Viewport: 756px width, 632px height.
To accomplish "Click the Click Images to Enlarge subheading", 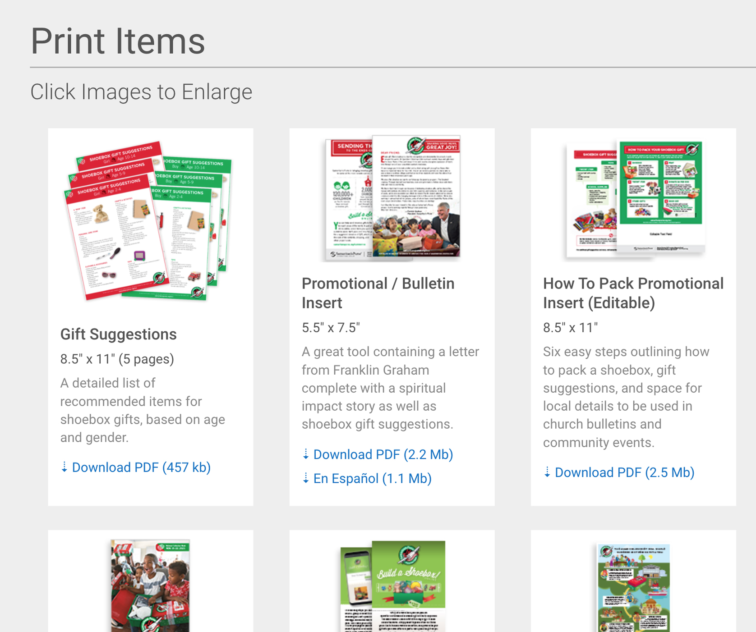I will (141, 92).
